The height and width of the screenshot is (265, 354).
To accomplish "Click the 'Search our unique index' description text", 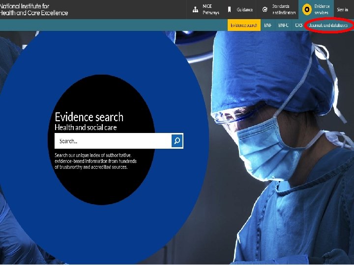I will pos(95,161).
